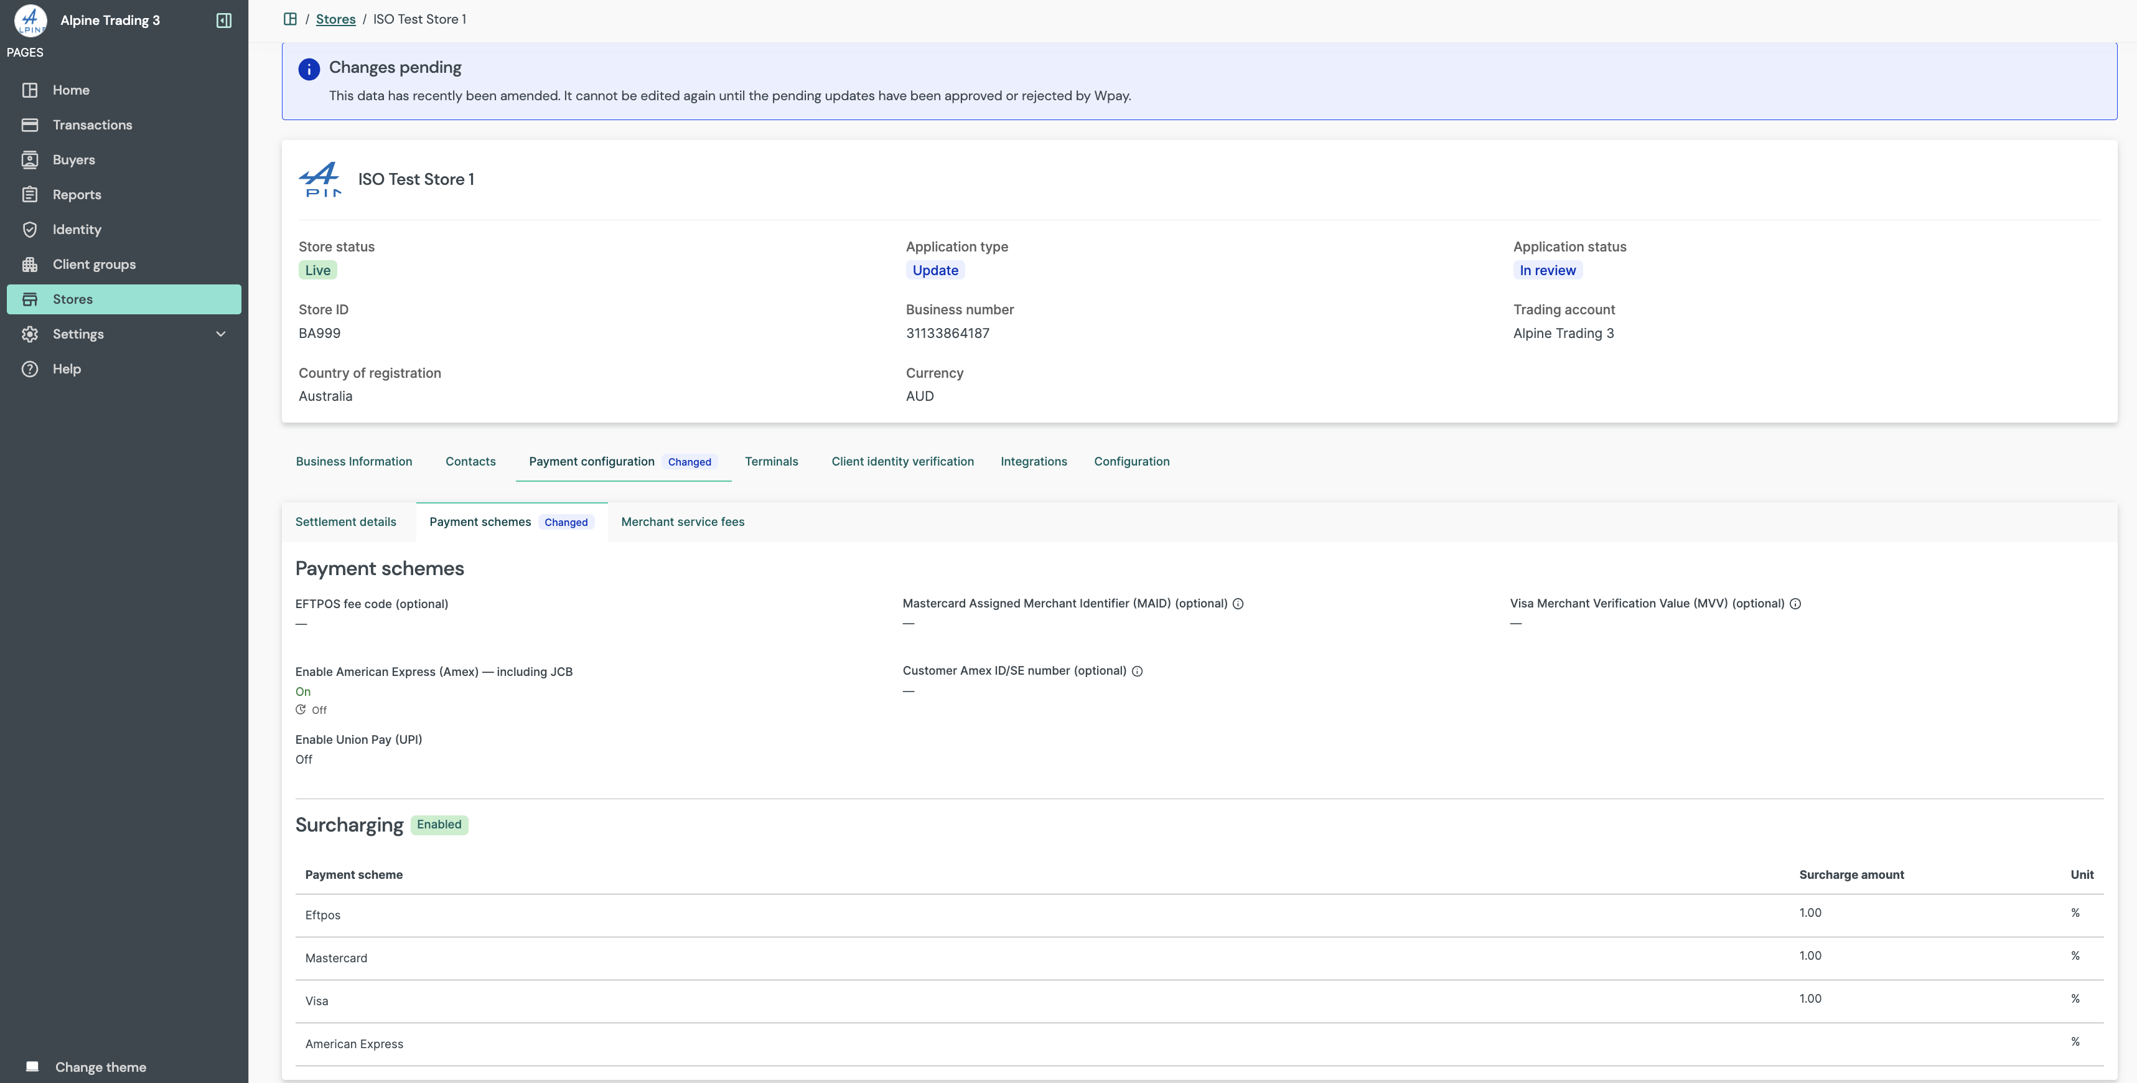This screenshot has width=2137, height=1083.
Task: Click the Customer Amex ID info icon
Action: [1136, 672]
